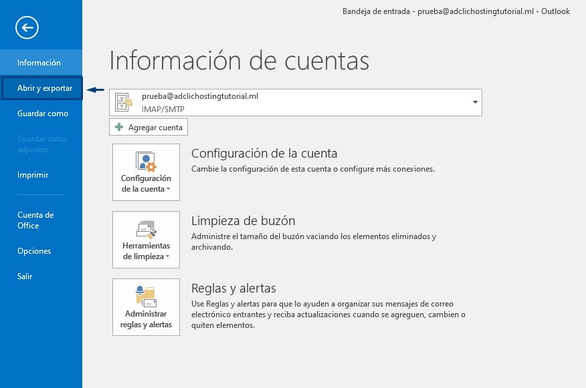
Task: Click the Configuración de la cuenta heading
Action: [x=264, y=154]
